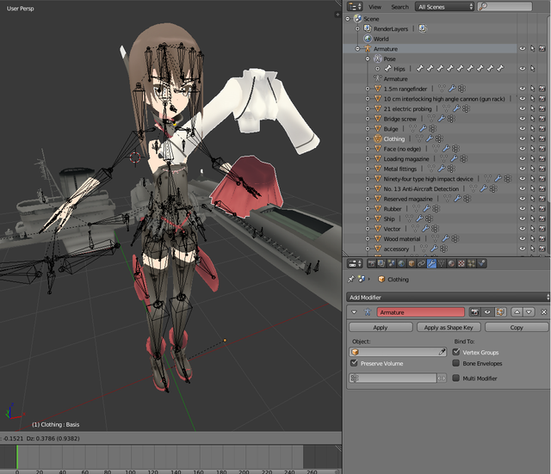The image size is (551, 474).
Task: Click the Armature modifier name field
Action: (x=421, y=311)
